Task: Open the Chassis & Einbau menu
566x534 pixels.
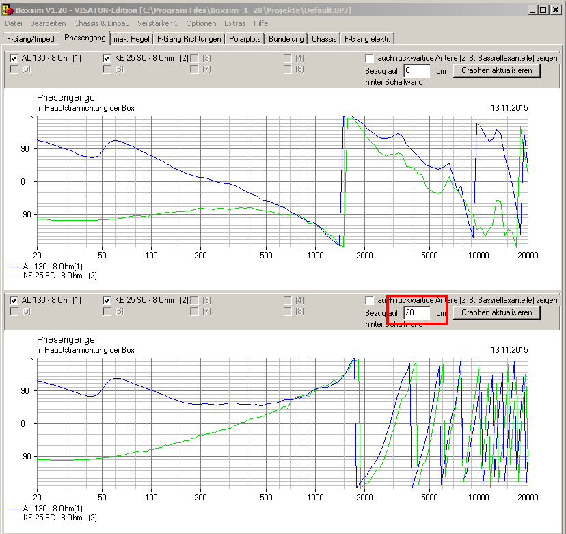Action: [x=102, y=23]
